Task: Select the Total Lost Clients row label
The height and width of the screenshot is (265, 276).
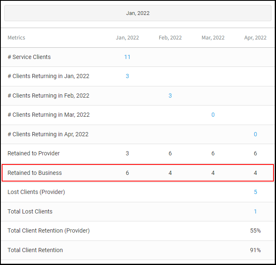Action: point(30,211)
